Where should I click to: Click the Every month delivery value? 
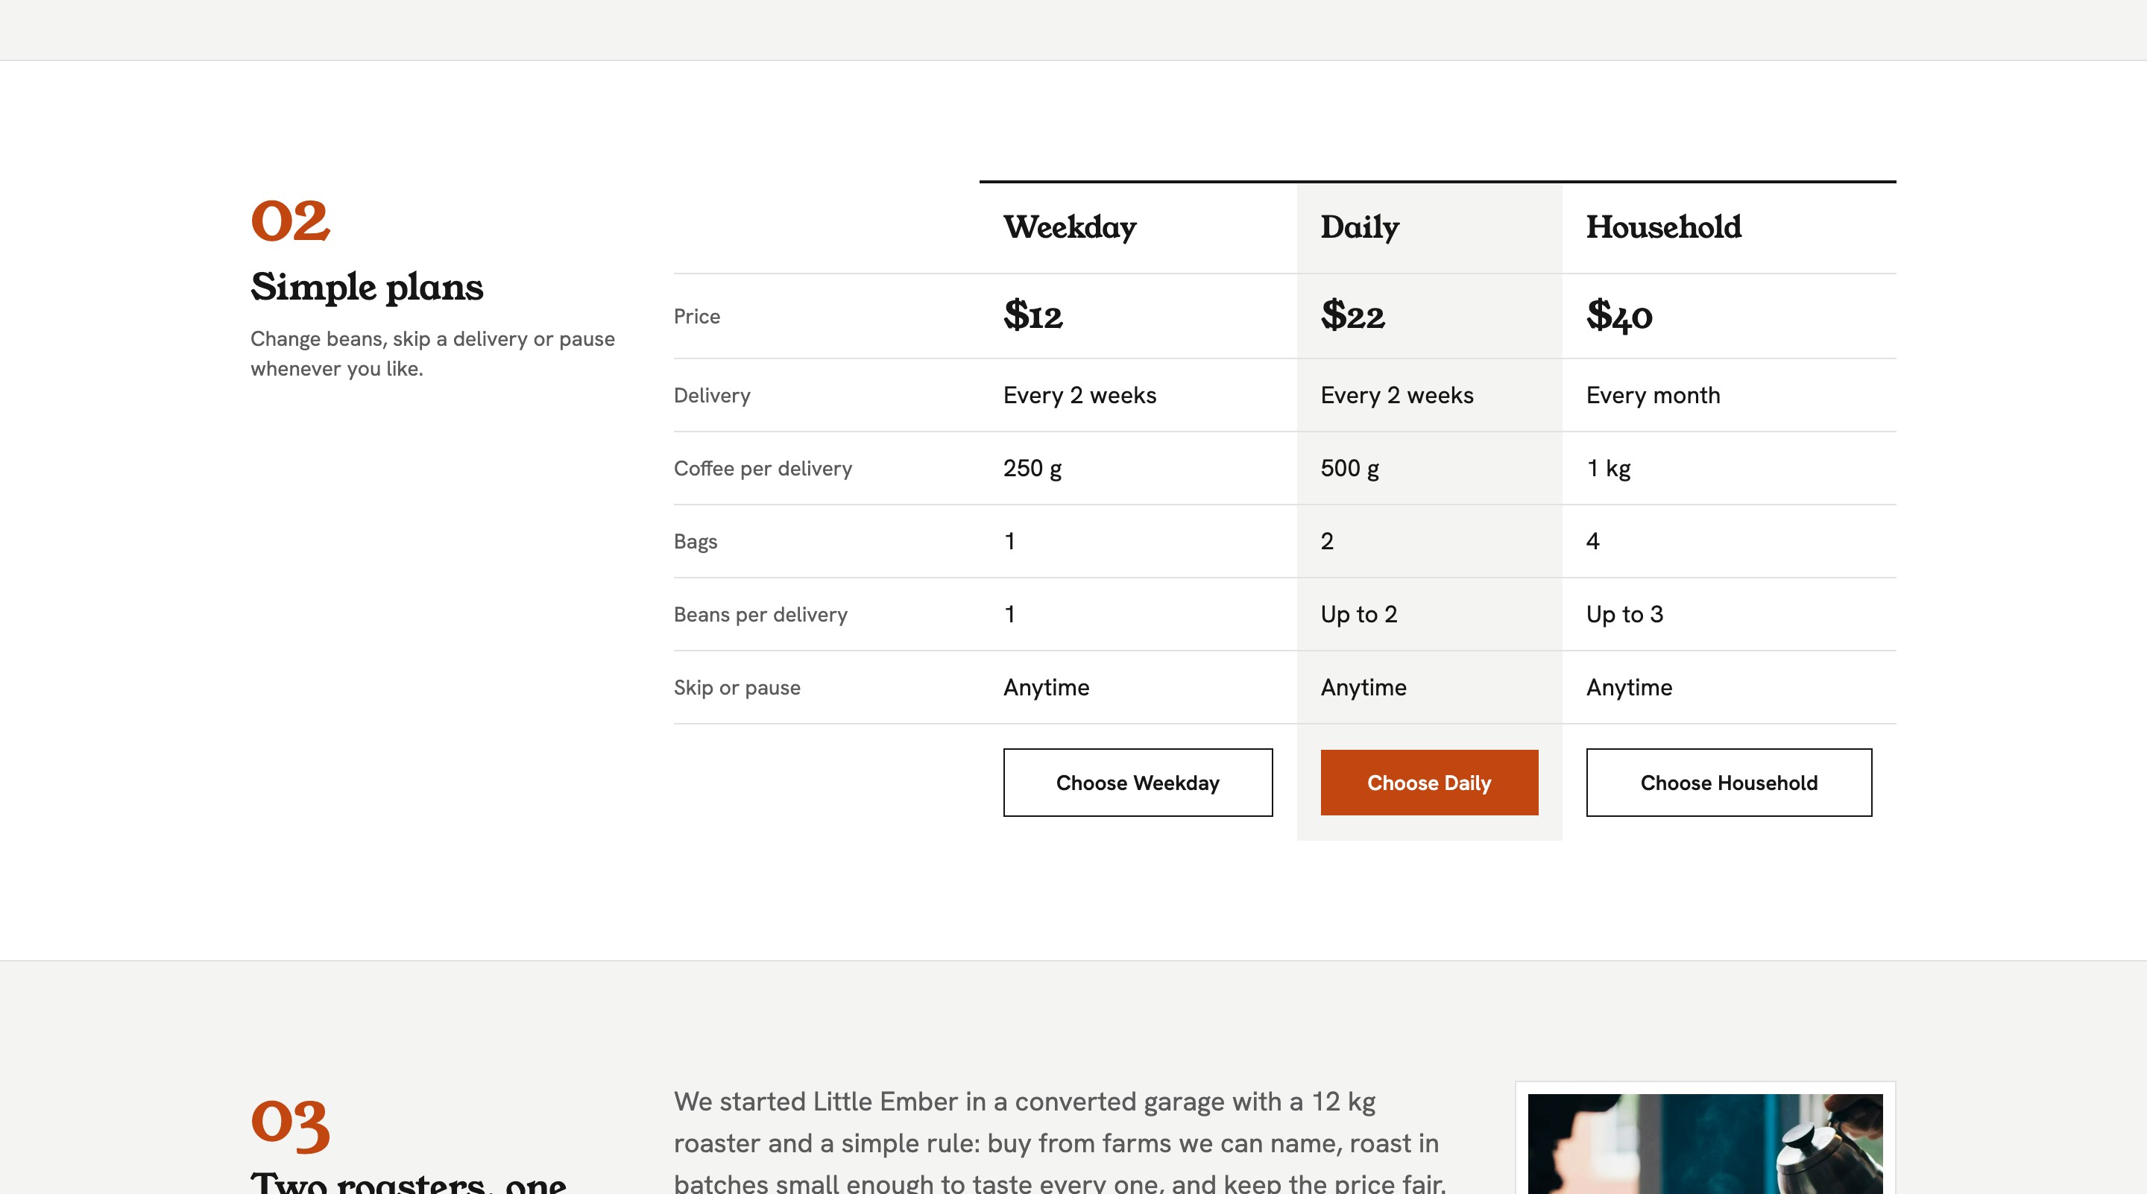pos(1653,396)
